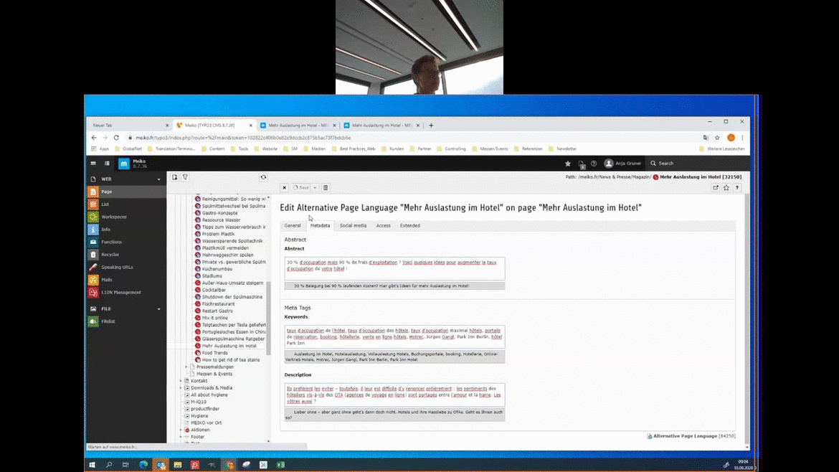
Task: Switch to the General tab
Action: 293,226
